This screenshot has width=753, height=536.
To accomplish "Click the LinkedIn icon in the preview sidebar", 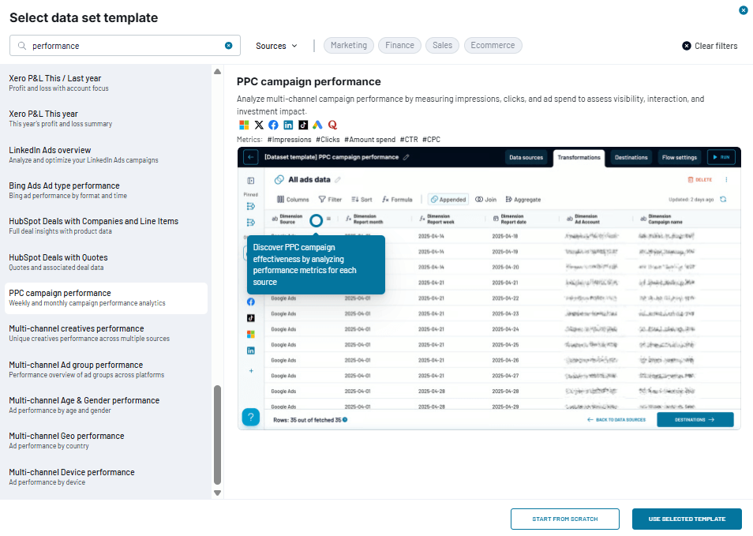I will point(251,350).
